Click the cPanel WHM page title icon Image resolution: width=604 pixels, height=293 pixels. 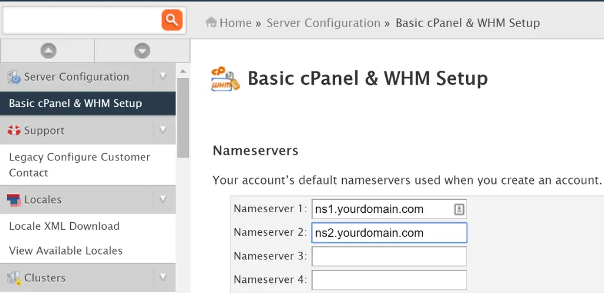pos(225,79)
